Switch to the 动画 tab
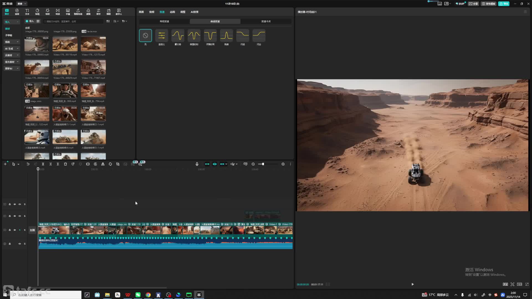532x299 pixels. [172, 12]
